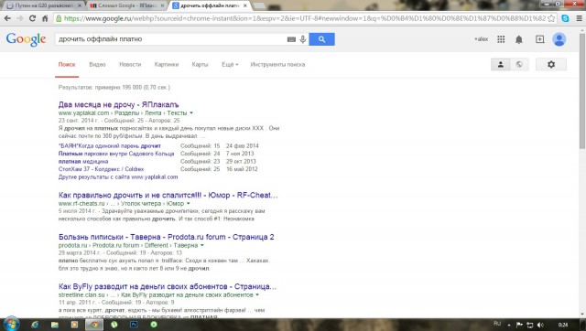586x331 pixels.
Task: Click the green padlock in address bar
Action: [59, 18]
